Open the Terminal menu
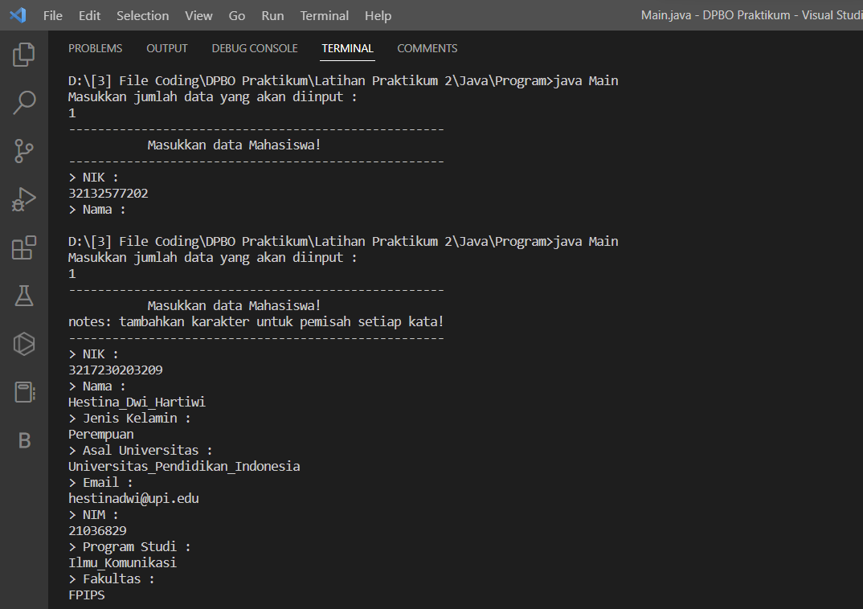 [324, 15]
